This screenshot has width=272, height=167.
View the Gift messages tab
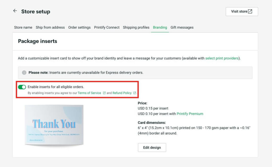182,27
